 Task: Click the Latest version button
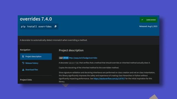pos(149,20)
